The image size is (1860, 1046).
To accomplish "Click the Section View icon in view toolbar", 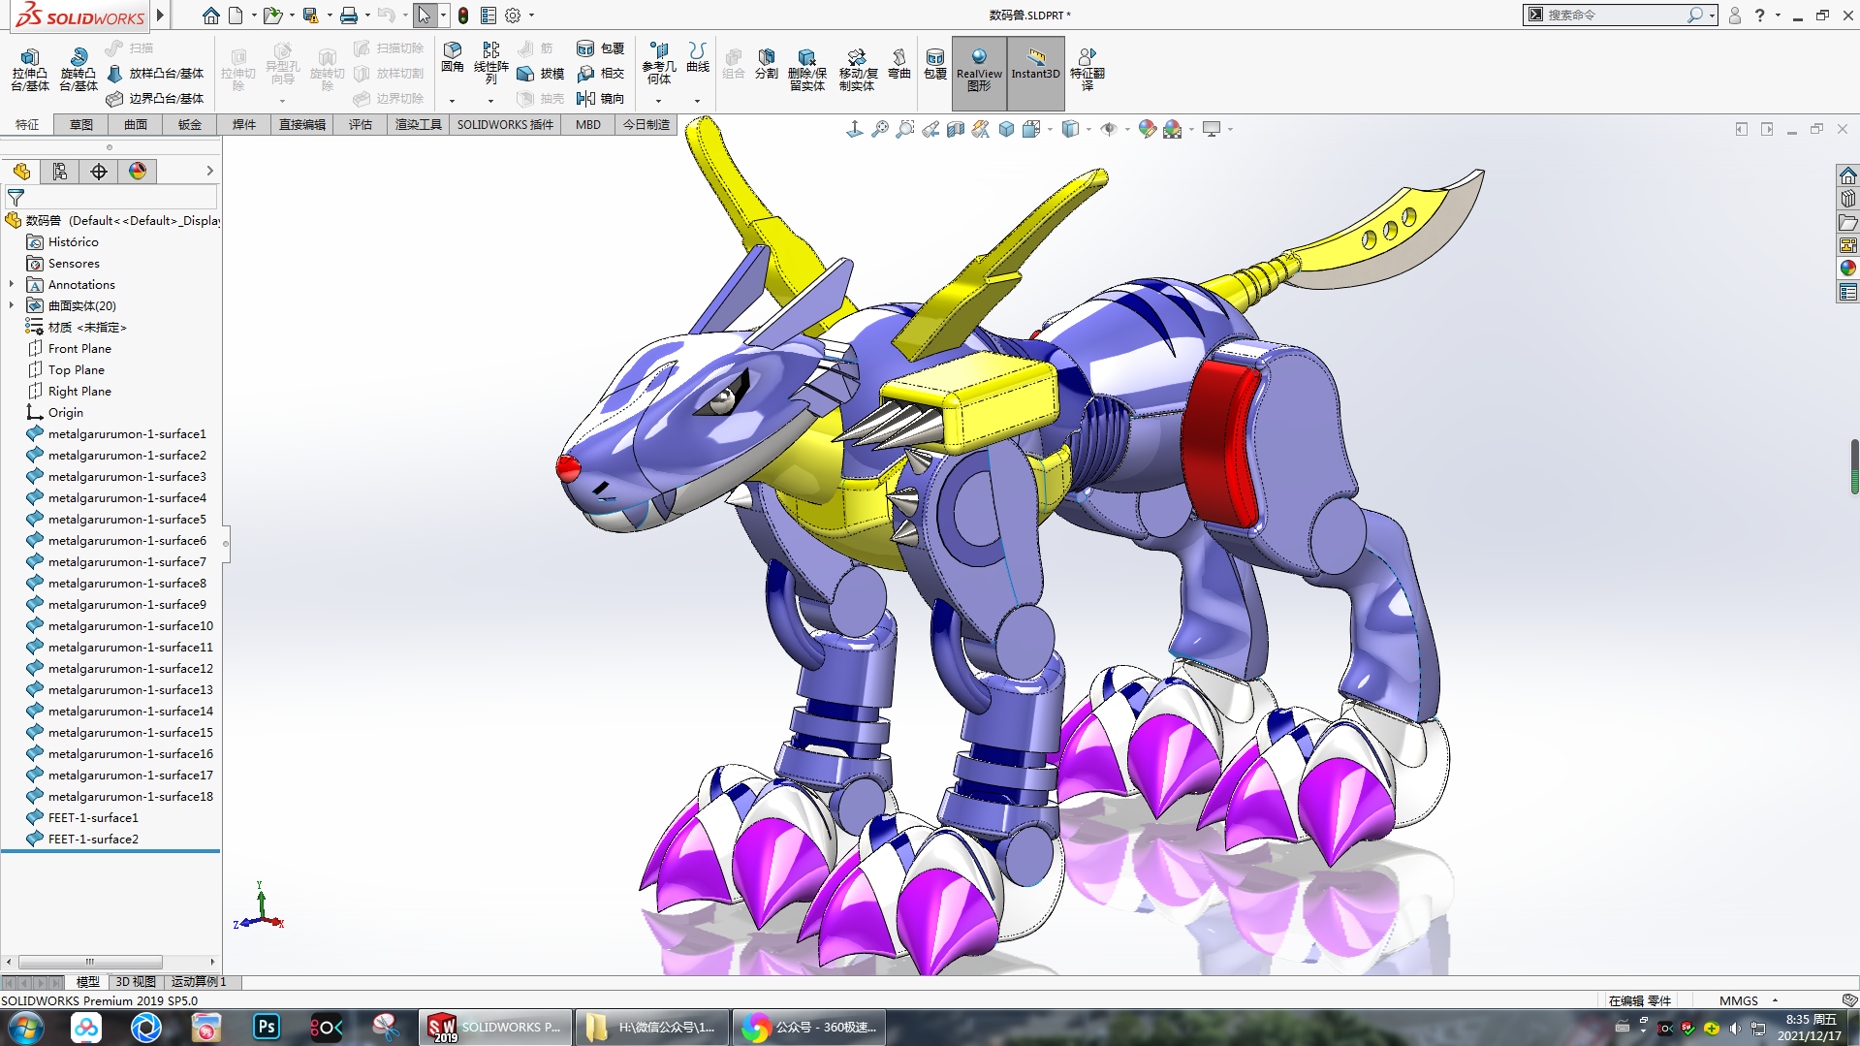I will pos(955,129).
